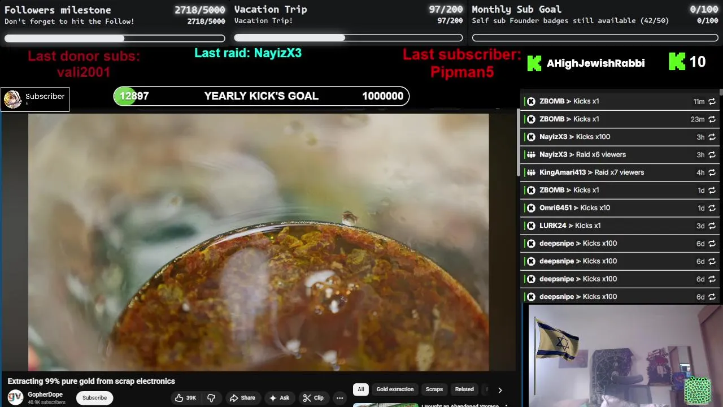Screen dimensions: 723x407
Task: Click the green Kick logo beside number 10
Action: click(677, 62)
